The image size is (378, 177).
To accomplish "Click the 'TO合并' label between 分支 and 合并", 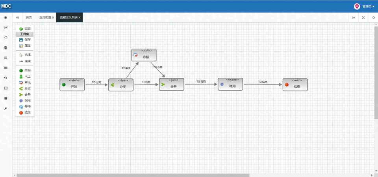I will [146, 82].
